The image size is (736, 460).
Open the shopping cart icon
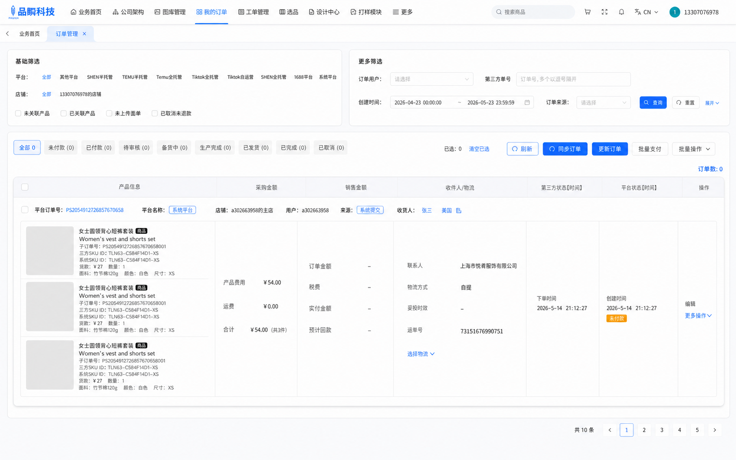(x=588, y=12)
